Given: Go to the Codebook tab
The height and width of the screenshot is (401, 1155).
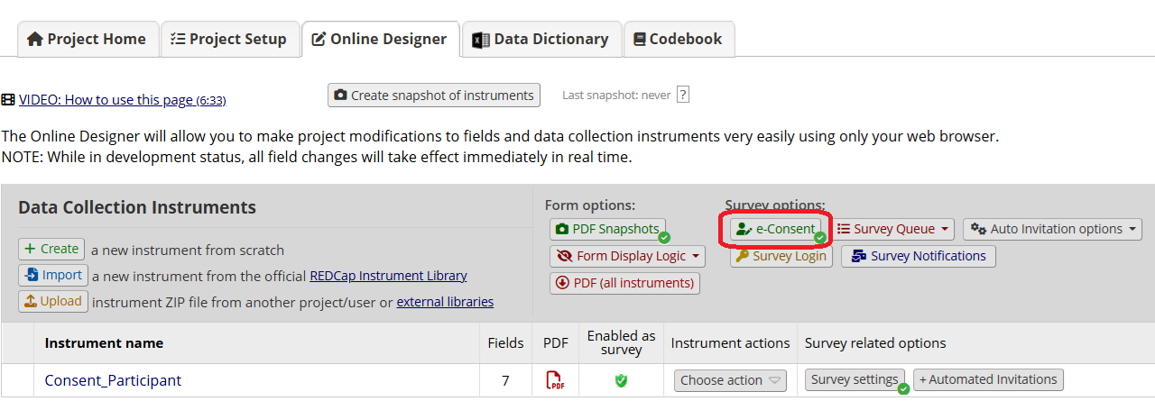Looking at the screenshot, I should point(679,39).
